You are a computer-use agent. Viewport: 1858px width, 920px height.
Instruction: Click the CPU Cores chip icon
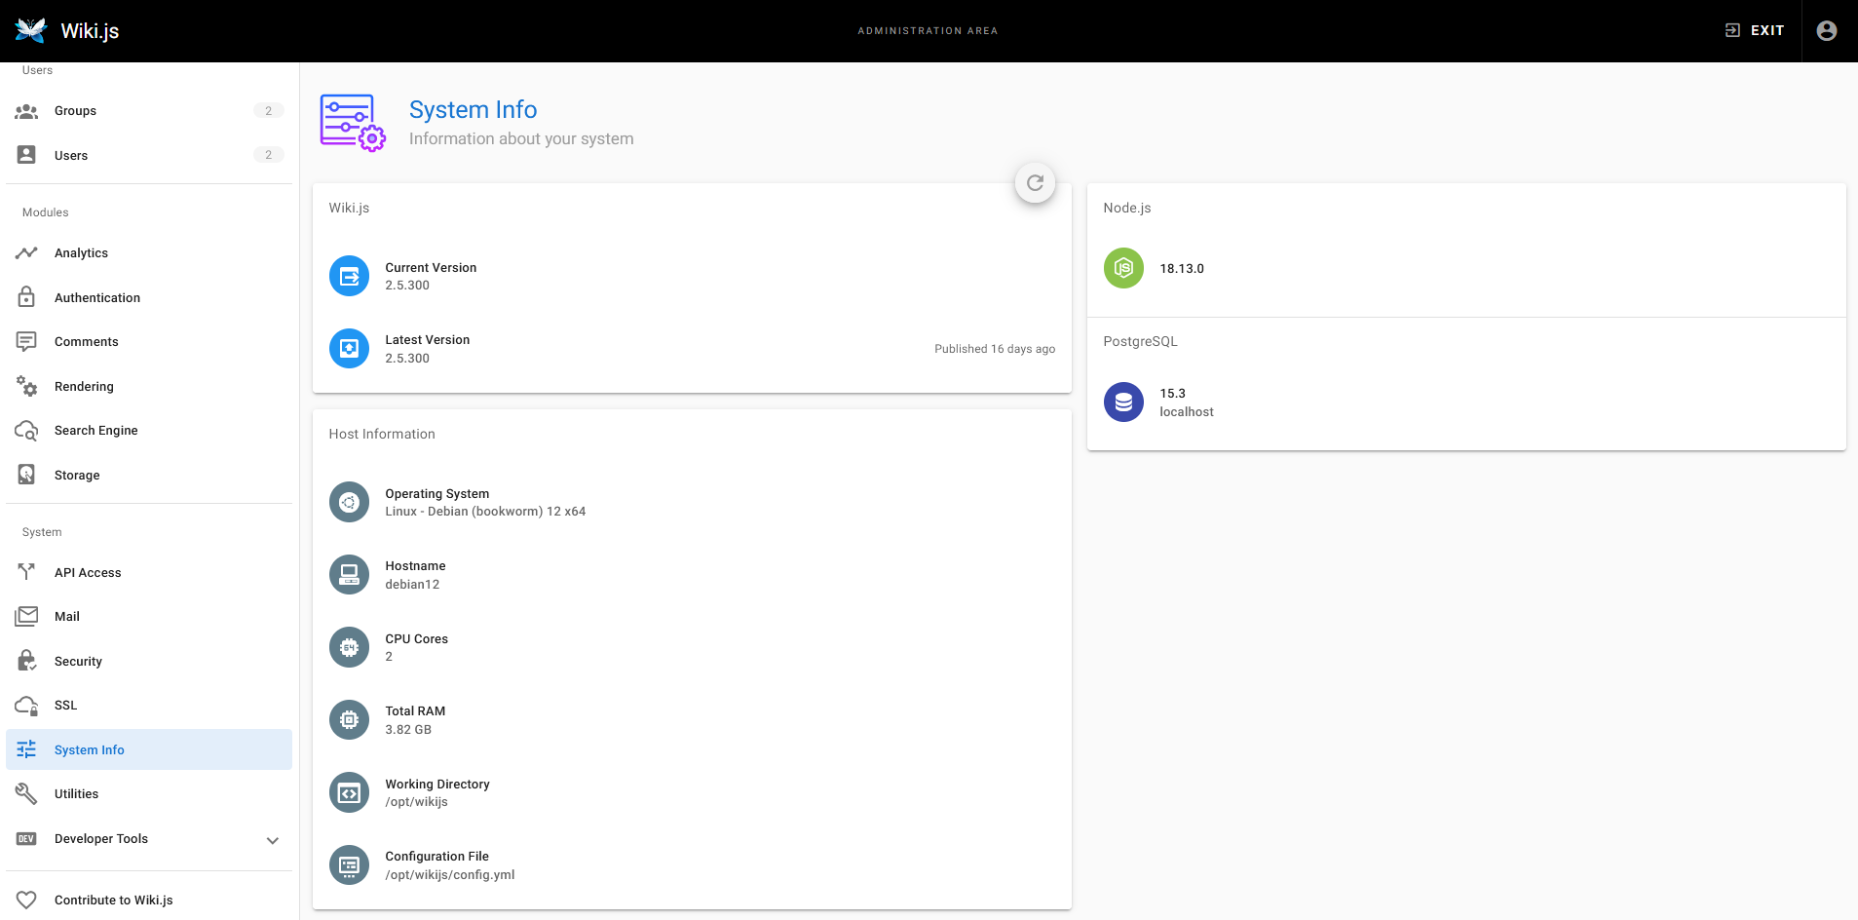click(349, 647)
